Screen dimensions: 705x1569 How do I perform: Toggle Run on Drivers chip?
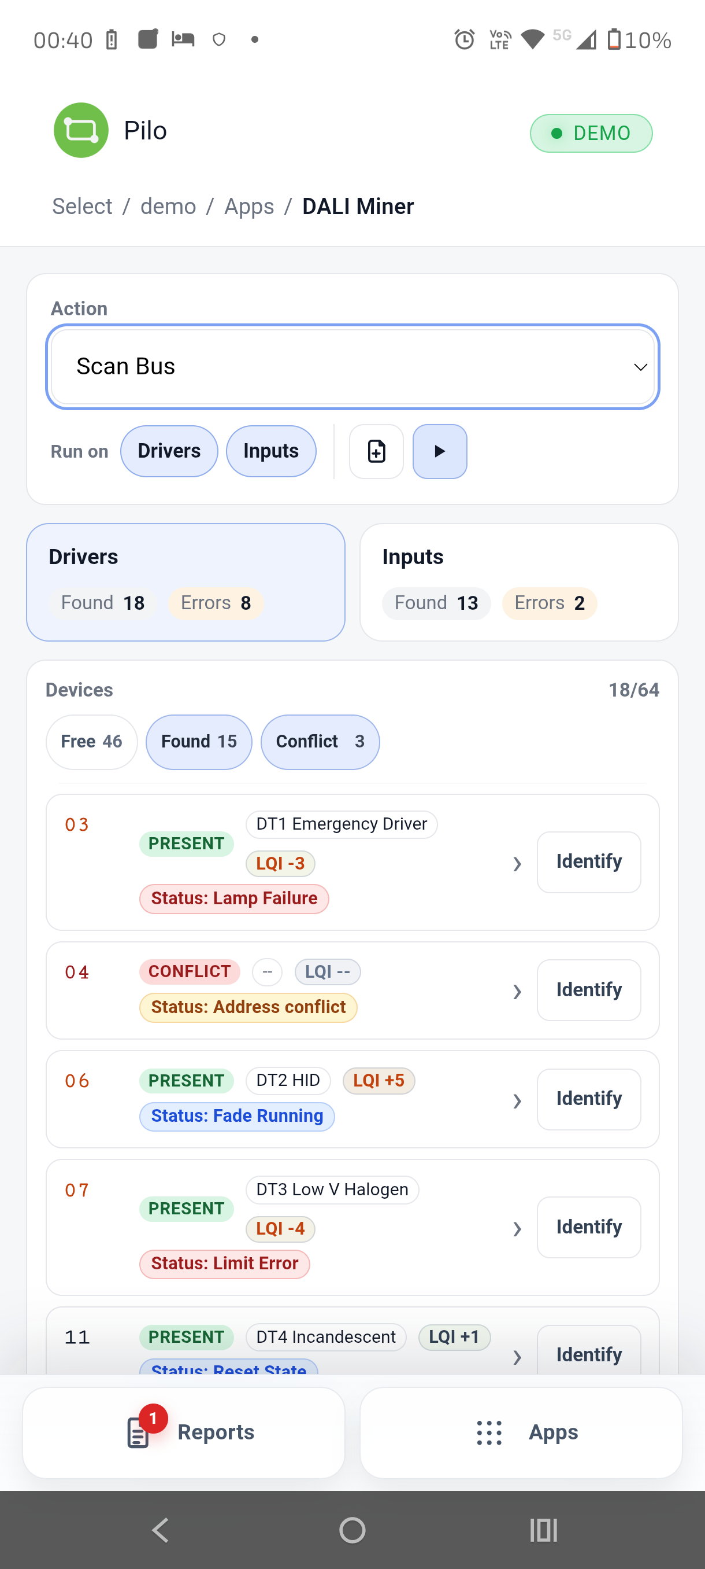(x=169, y=451)
